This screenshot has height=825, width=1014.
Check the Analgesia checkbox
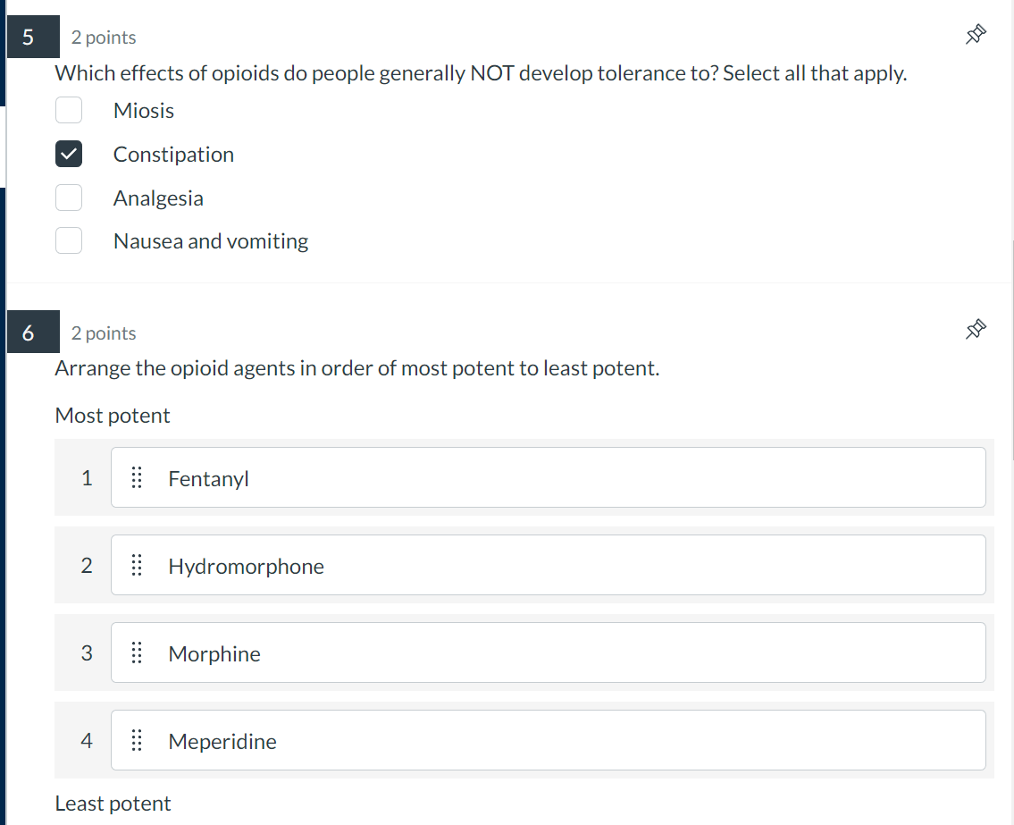point(69,198)
